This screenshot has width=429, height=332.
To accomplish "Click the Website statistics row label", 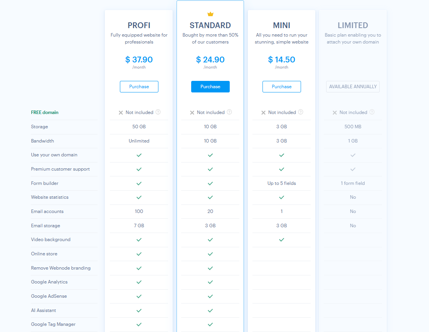I will (50, 197).
